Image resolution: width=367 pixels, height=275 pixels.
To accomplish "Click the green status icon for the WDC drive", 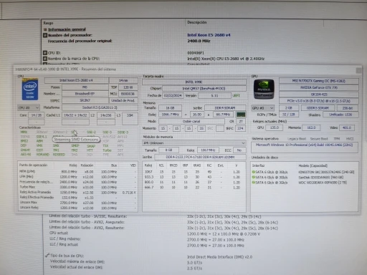I will (254, 183).
